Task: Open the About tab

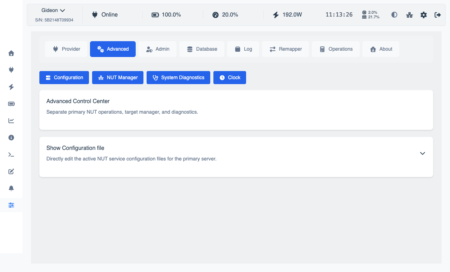Action: click(381, 49)
